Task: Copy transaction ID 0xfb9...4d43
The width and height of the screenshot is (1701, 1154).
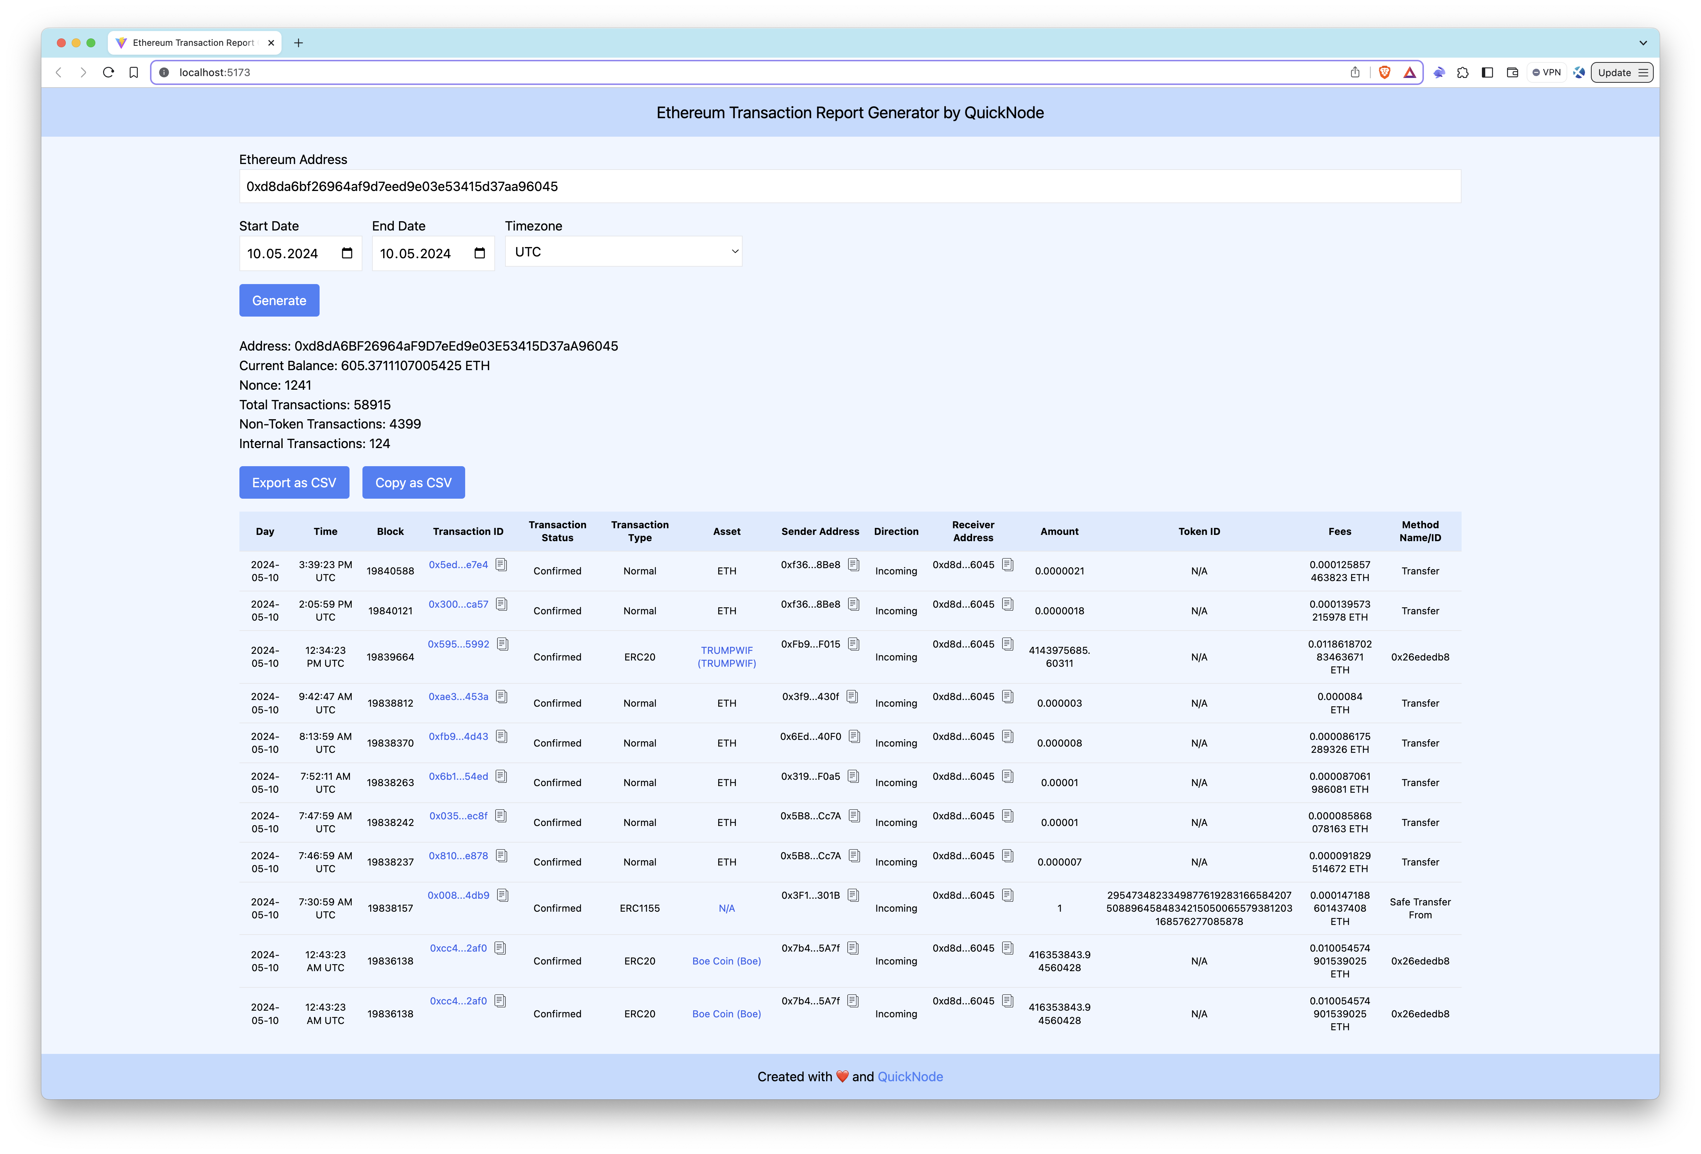Action: click(501, 736)
